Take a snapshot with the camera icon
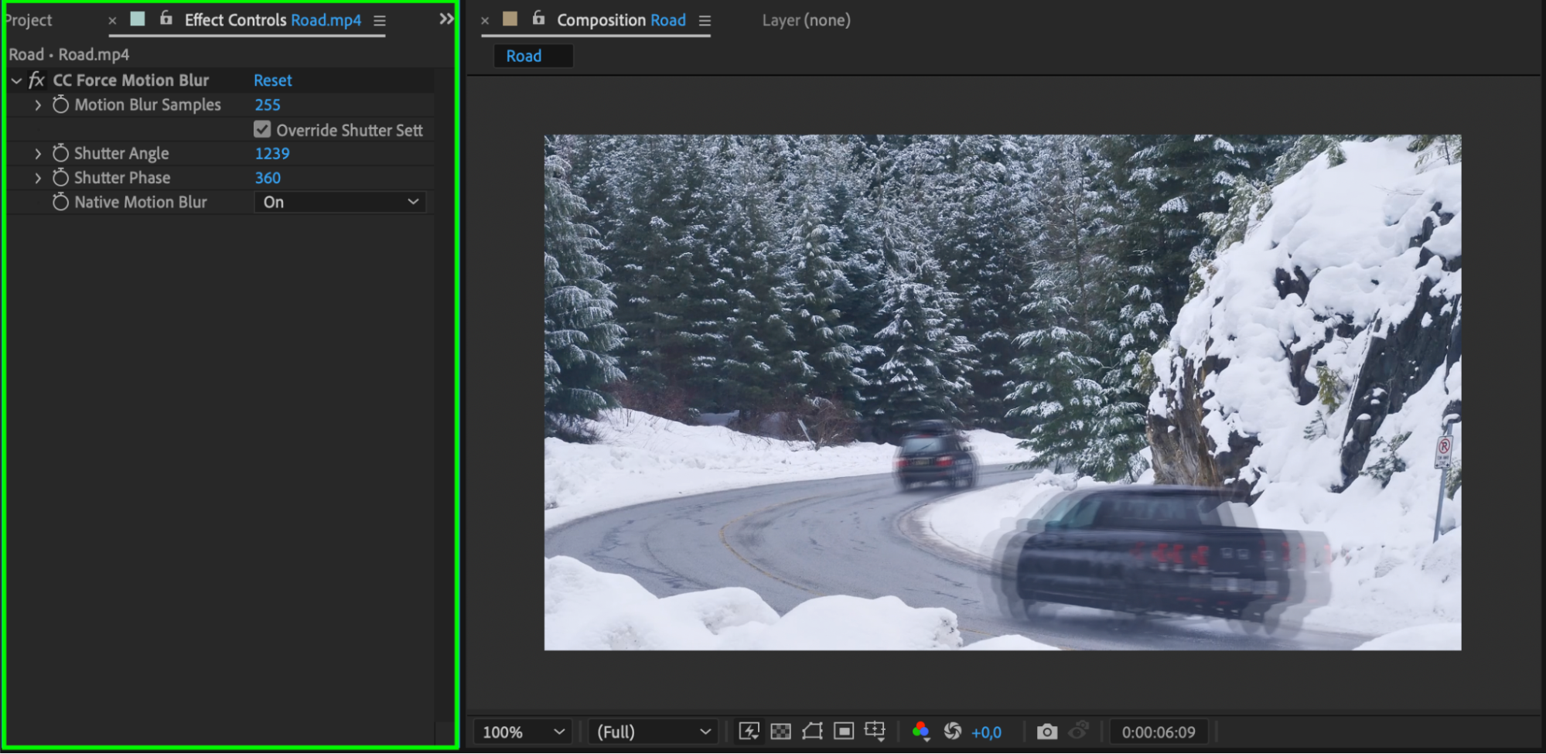The height and width of the screenshot is (754, 1546). tap(1047, 732)
